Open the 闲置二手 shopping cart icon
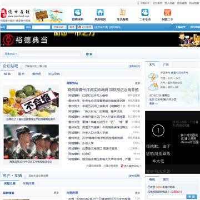The height and width of the screenshot is (200, 200). pos(167,12)
